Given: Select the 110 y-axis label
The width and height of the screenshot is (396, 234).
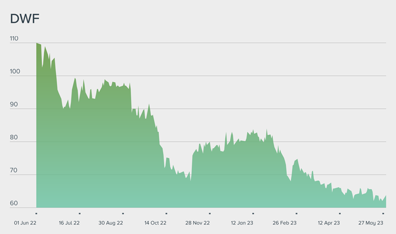Looking at the screenshot, I should click(x=14, y=39).
